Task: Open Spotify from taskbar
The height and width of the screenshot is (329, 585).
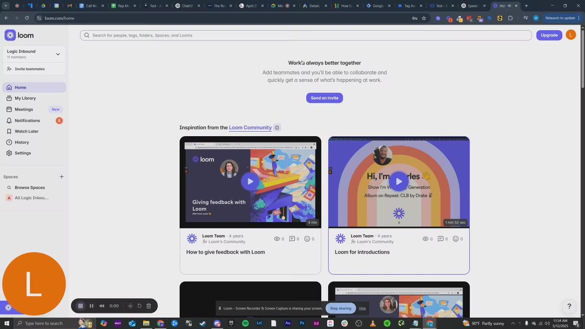Action: [x=245, y=324]
